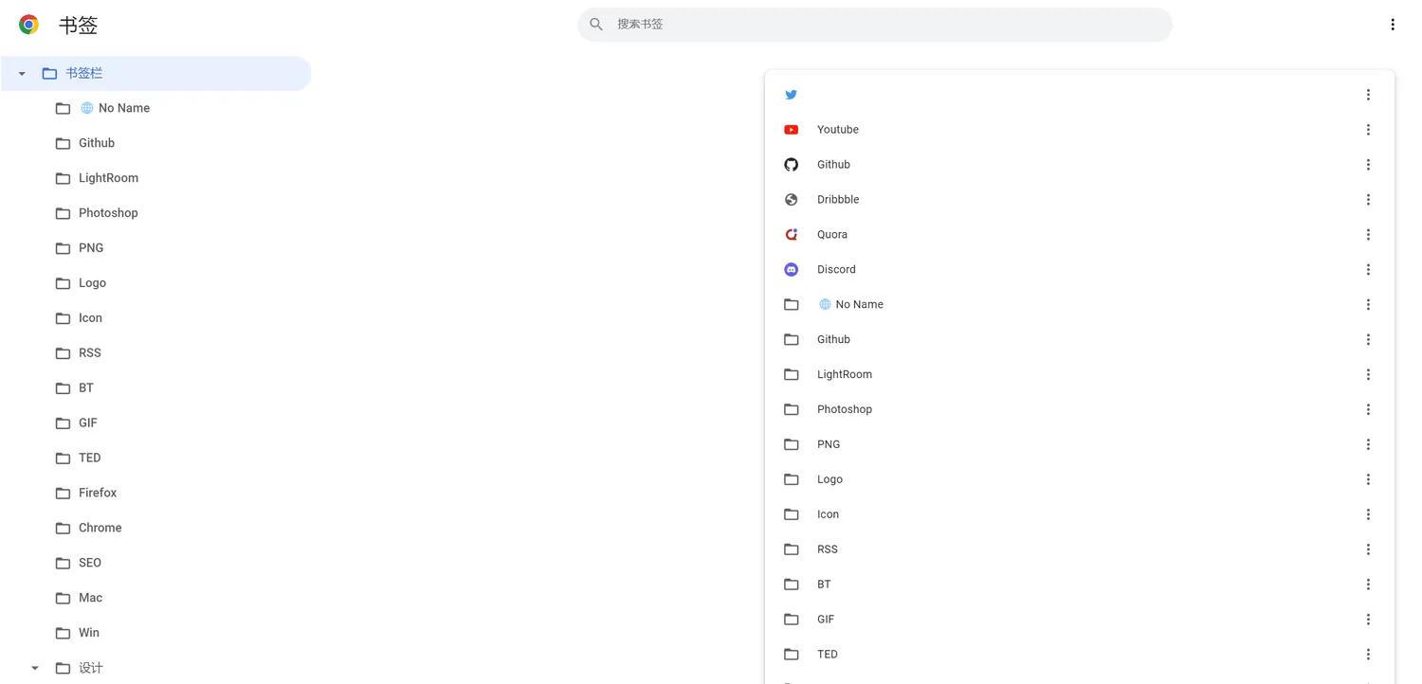The width and height of the screenshot is (1422, 684).
Task: Open BT folder in list panel
Action: point(1080,585)
